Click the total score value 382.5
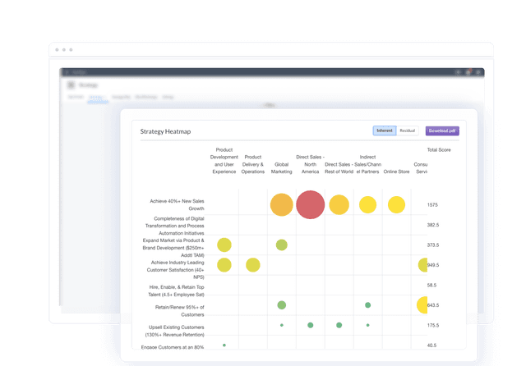This screenshot has width=526, height=366. tap(433, 225)
